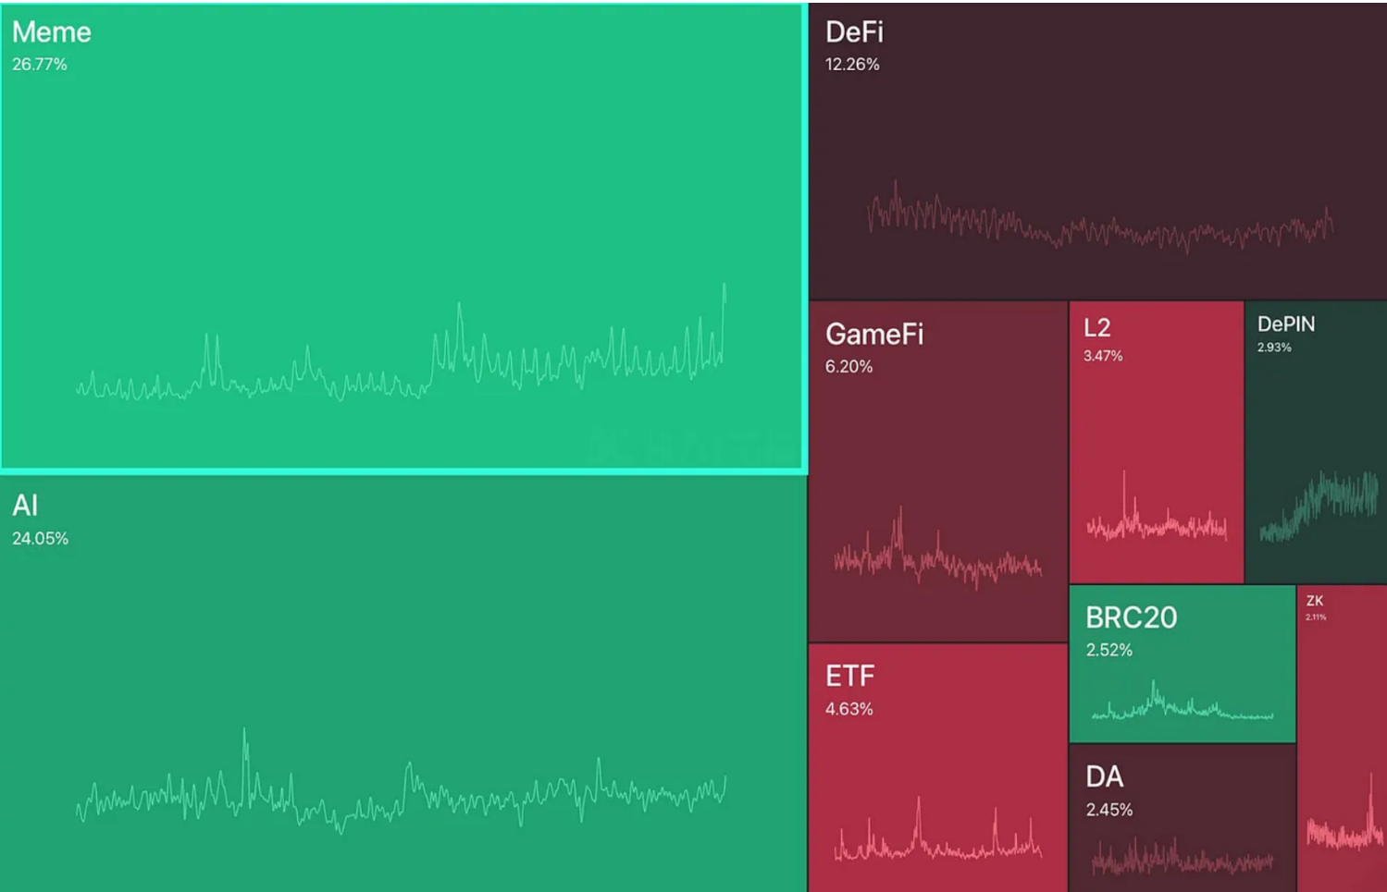Click the Meme 26.77% percentage label
The image size is (1387, 892).
(x=40, y=65)
